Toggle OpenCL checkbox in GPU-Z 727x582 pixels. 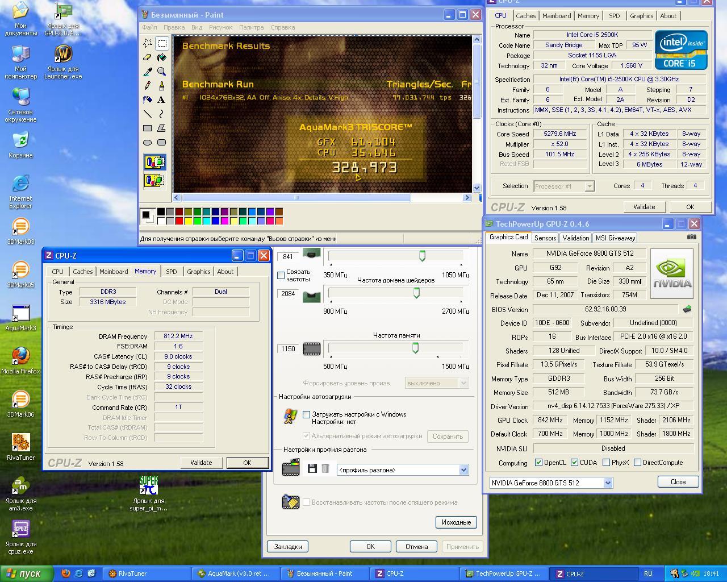point(538,463)
